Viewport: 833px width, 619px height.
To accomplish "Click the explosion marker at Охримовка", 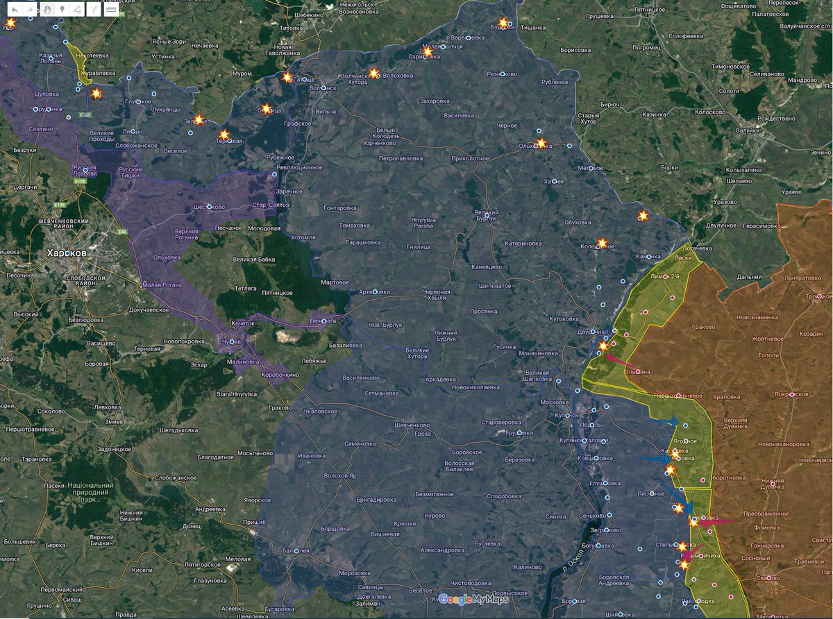I will click(428, 52).
